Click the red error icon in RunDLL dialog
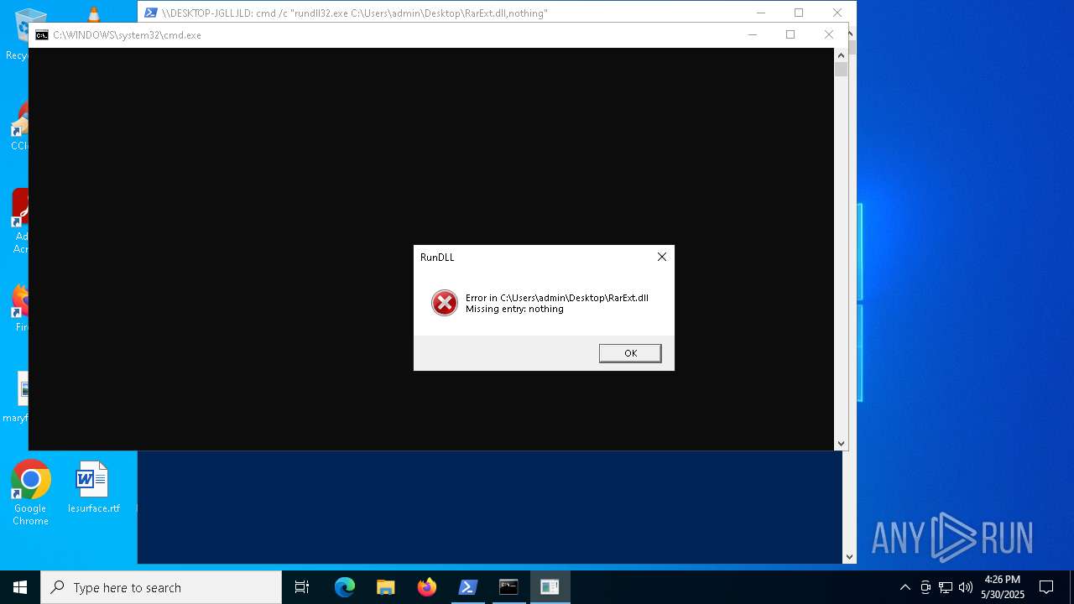Screen dimensions: 1074x604 445,303
